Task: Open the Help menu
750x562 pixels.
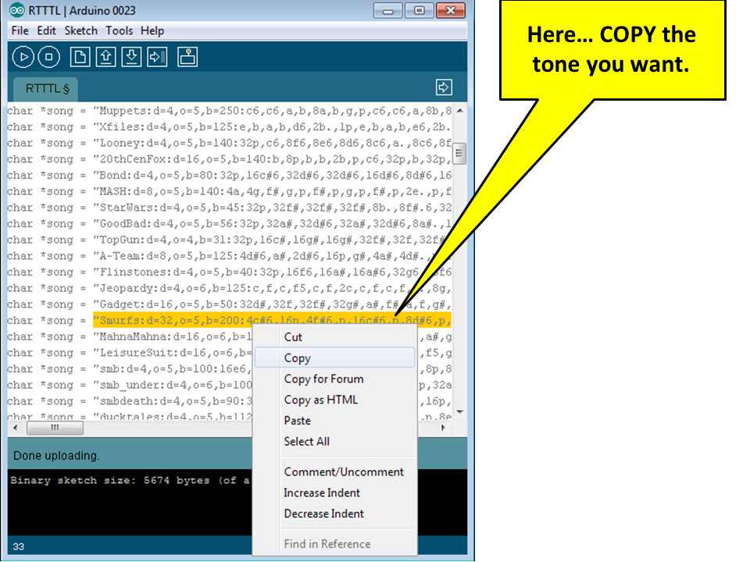Action: click(x=152, y=30)
